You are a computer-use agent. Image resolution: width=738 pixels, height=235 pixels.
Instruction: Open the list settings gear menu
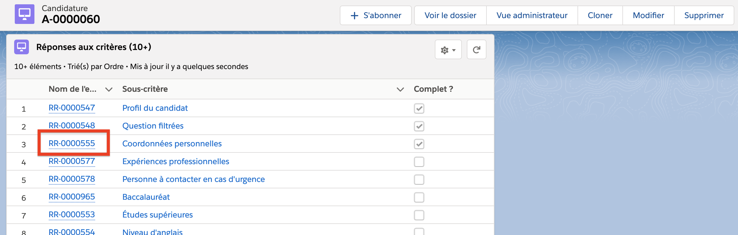tap(448, 50)
